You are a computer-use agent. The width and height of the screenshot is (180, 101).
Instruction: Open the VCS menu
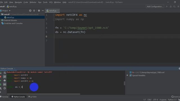tap(51, 2)
